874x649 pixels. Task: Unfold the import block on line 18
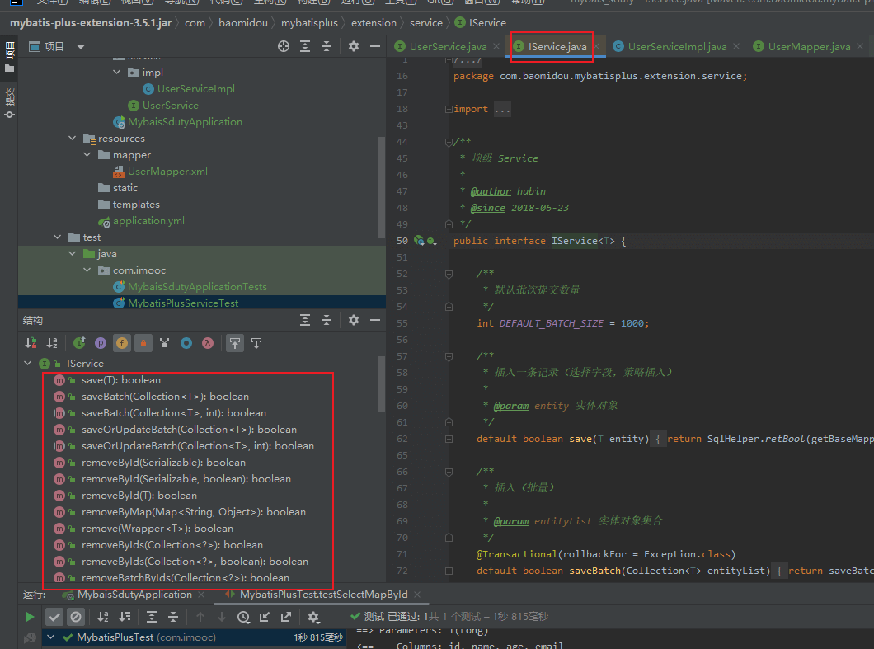(x=449, y=110)
